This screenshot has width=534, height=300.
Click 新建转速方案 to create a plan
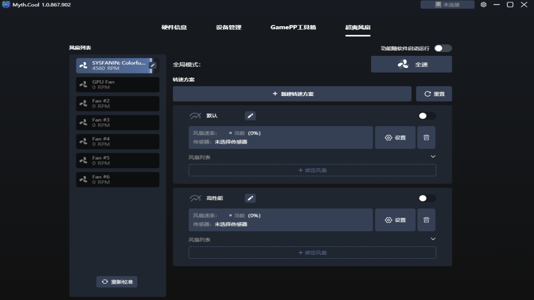[x=292, y=94]
